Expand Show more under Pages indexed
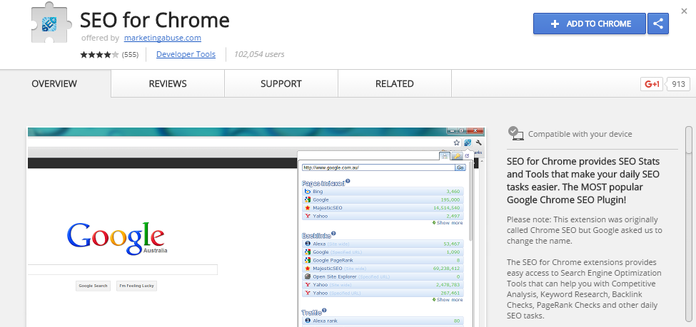 tap(448, 223)
